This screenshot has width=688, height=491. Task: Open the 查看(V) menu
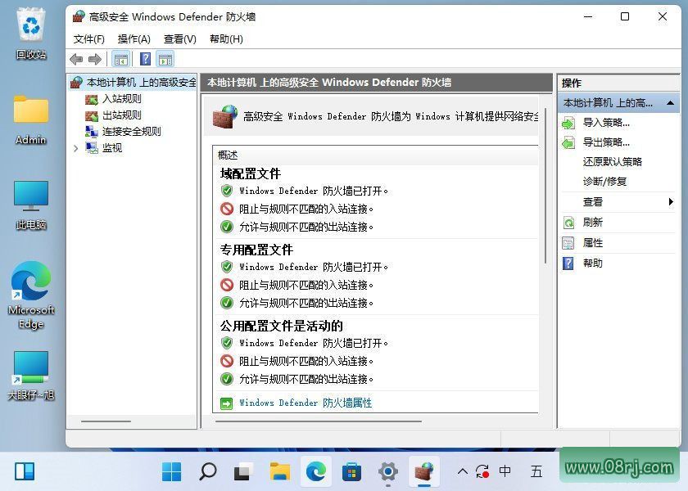180,39
